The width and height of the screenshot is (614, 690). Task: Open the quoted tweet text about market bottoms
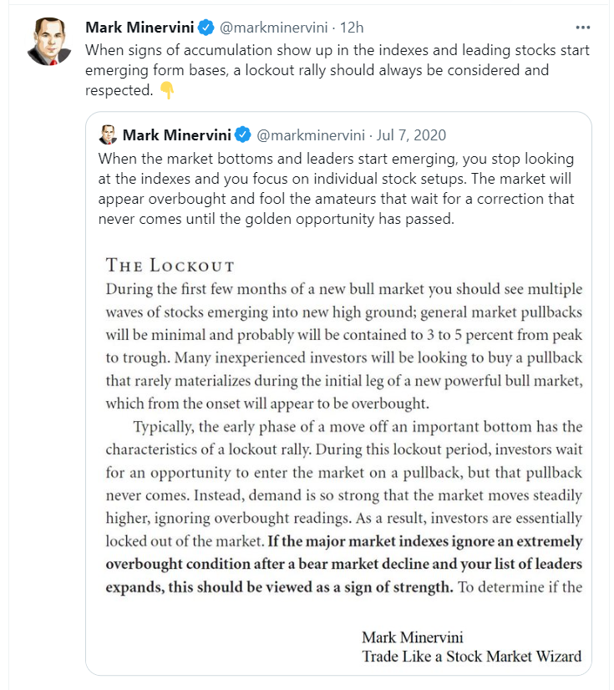click(334, 190)
